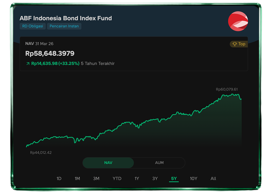Click the 5 Tahun Terakhir label
The image size is (272, 194).
pos(98,63)
